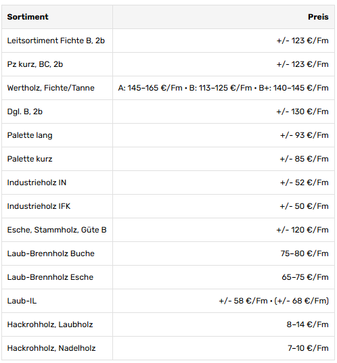337x363 pixels.
Task: Click the Industrieholz IN label
Action: point(37,183)
